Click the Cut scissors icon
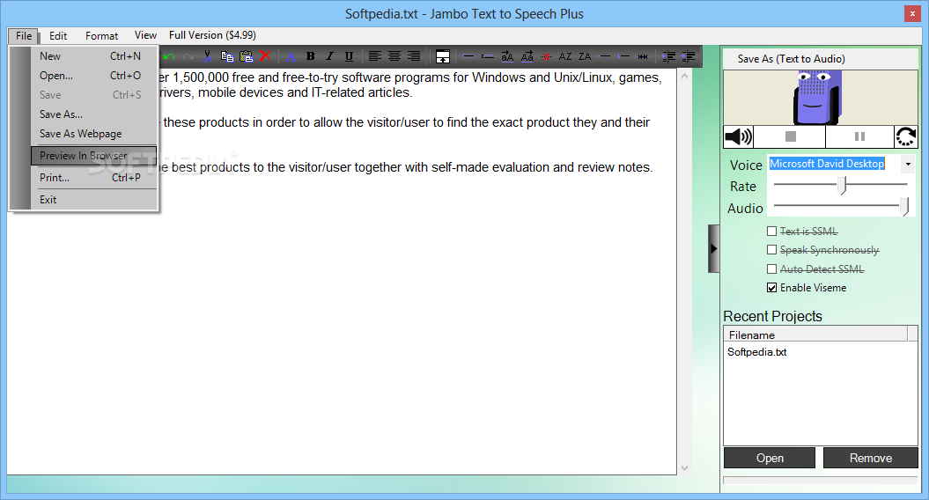 tap(207, 56)
